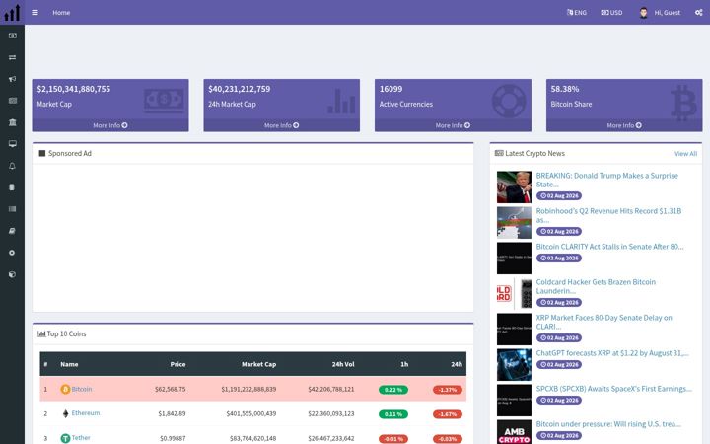Open the monitor sidebar icon
The width and height of the screenshot is (710, 444).
[x=12, y=144]
